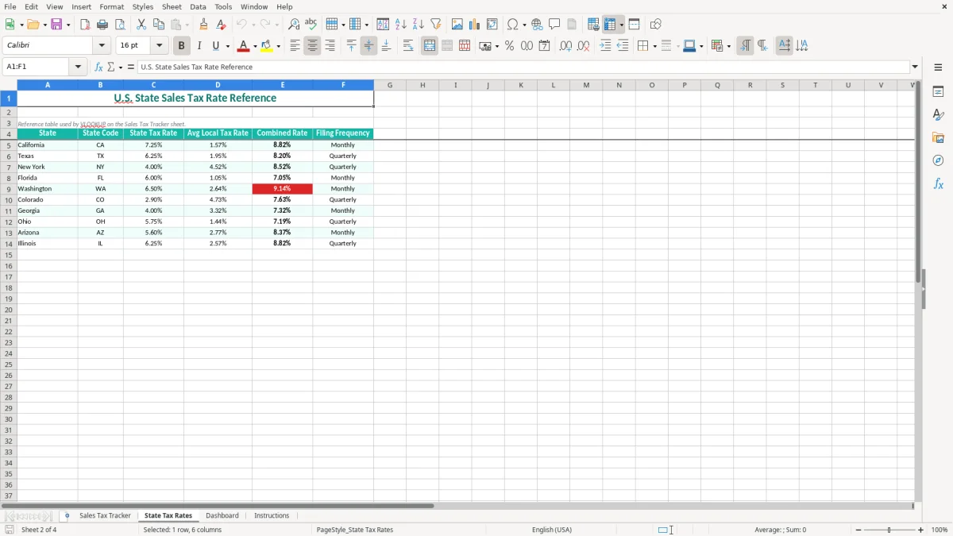Insert a hyperlink
The height and width of the screenshot is (536, 953).
(x=537, y=25)
